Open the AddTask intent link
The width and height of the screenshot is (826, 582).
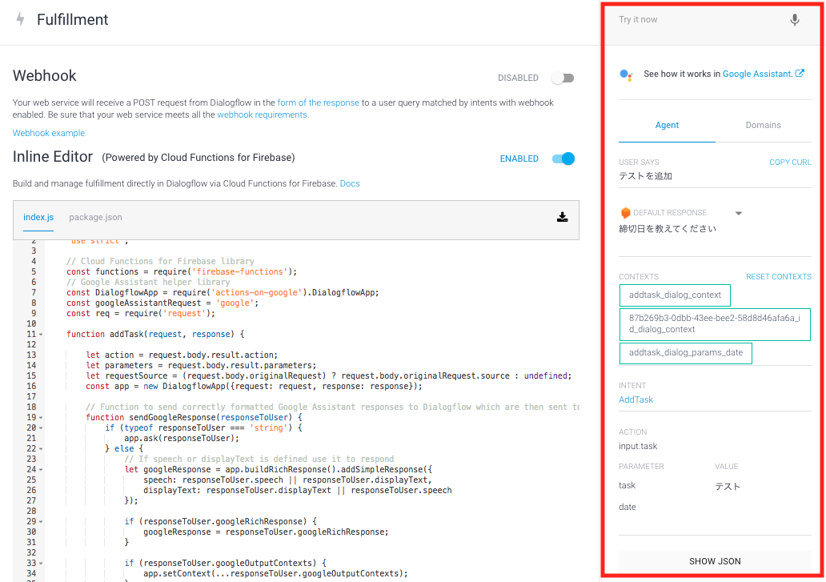636,399
